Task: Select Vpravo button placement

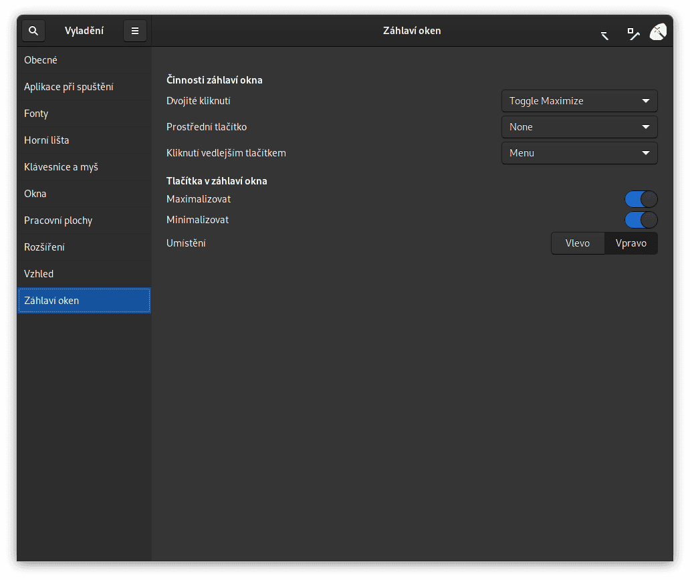Action: pos(630,243)
